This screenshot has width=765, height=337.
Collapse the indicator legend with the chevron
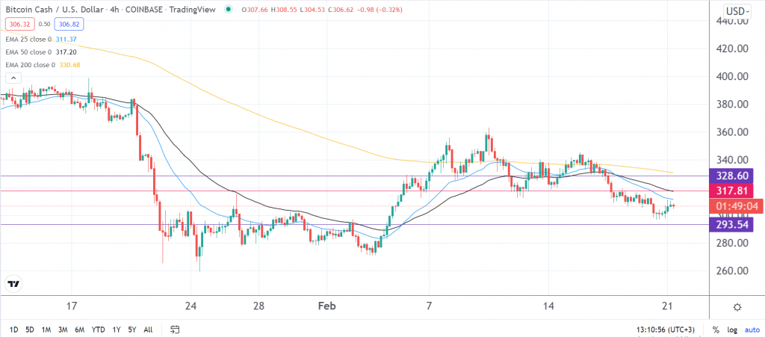pos(13,78)
